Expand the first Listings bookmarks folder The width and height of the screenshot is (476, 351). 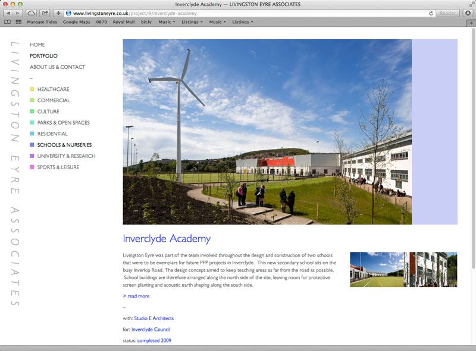coord(192,22)
